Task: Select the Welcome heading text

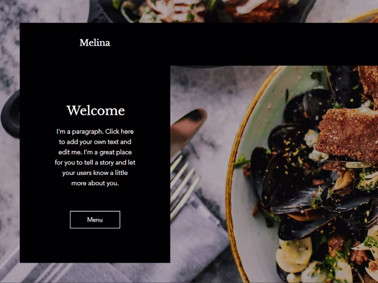Action: pyautogui.click(x=95, y=110)
